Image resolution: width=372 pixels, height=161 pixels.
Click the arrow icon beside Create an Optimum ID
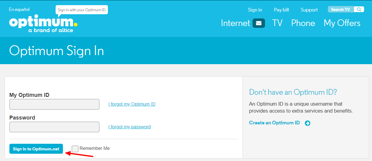(x=308, y=123)
